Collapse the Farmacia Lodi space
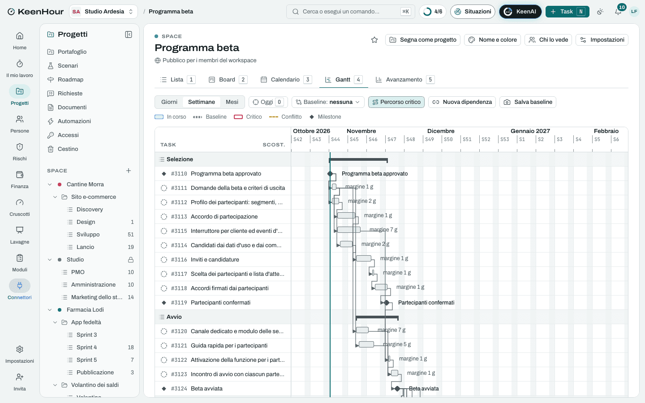Image resolution: width=645 pixels, height=403 pixels. tap(50, 310)
